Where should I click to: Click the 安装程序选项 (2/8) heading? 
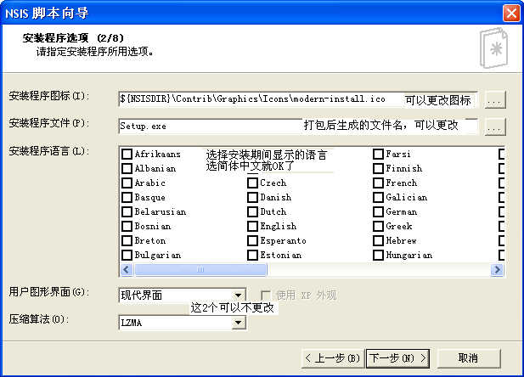74,38
